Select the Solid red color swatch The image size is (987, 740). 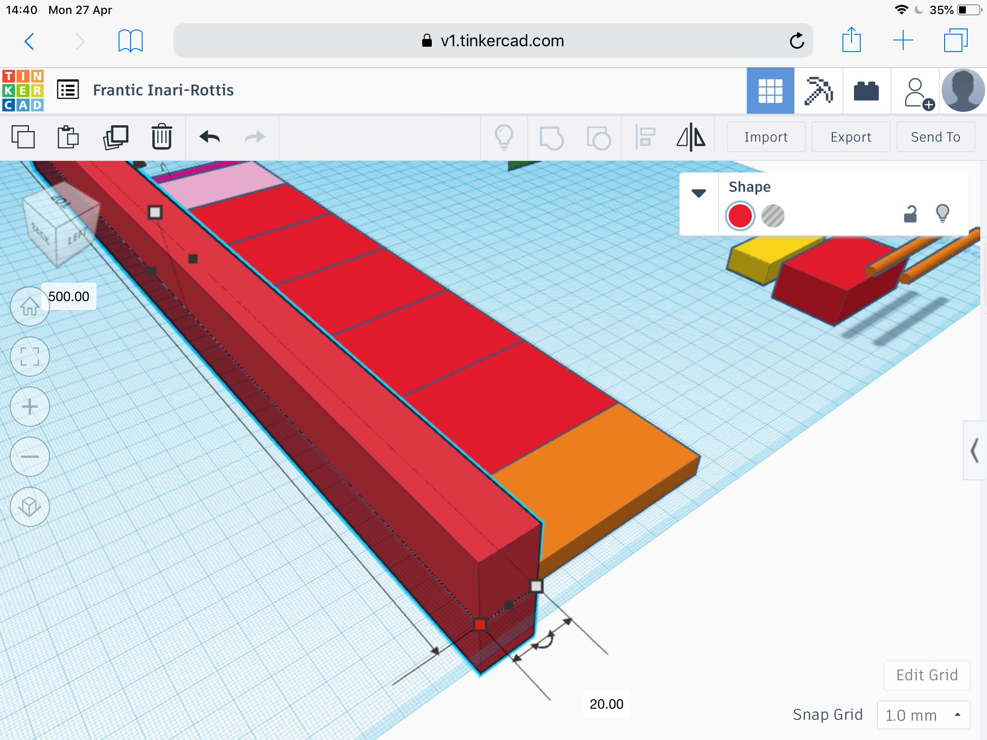(x=740, y=216)
